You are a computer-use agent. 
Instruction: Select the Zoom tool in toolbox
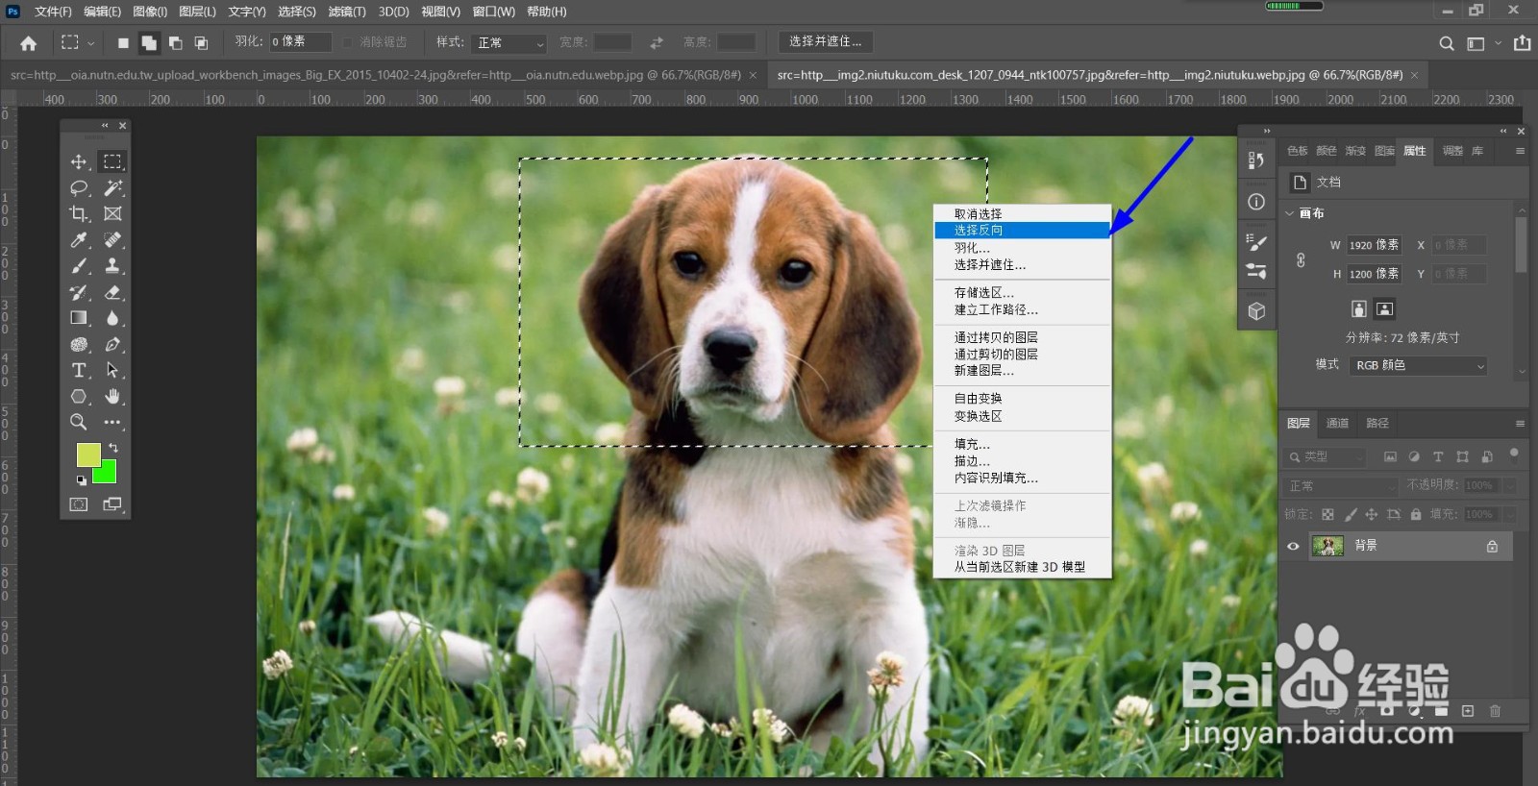(x=79, y=422)
